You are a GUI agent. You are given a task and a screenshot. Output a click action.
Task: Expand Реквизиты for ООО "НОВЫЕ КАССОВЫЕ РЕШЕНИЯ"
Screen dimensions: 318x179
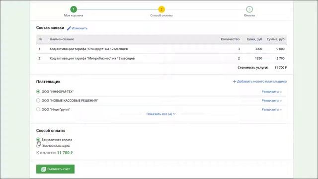tap(272, 100)
